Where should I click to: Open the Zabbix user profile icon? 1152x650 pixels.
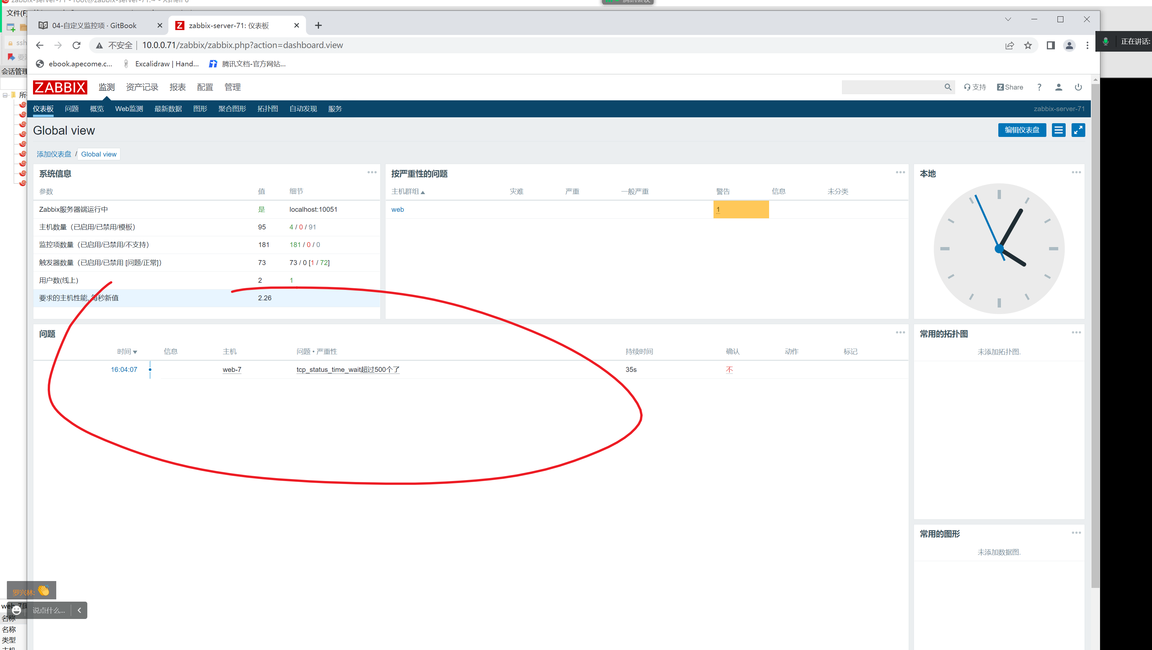pyautogui.click(x=1058, y=87)
